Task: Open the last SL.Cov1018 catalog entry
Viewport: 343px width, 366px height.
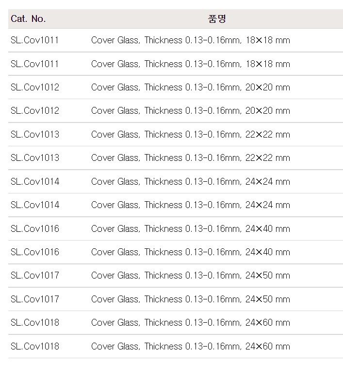Action: point(35,346)
